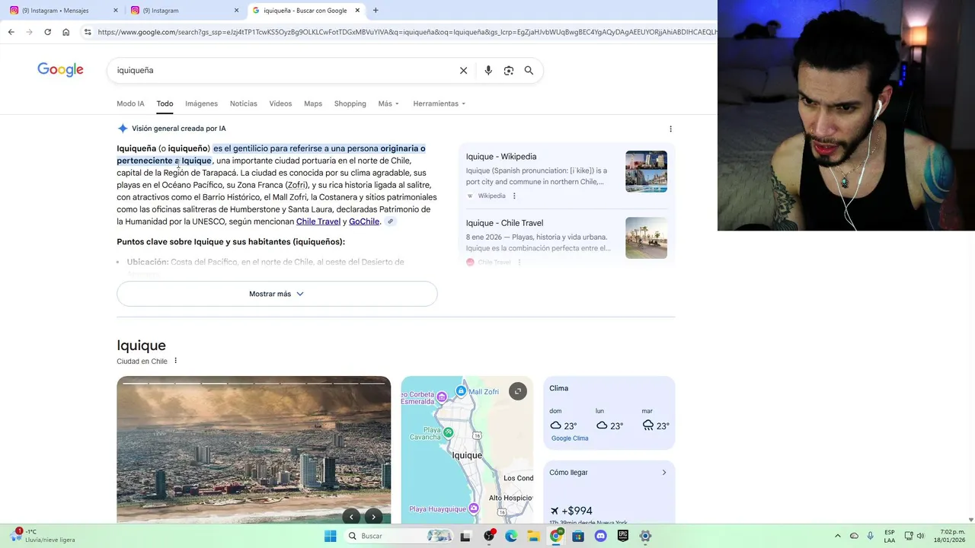Open the Herramientas tools dropdown
Screen dimensions: 975x548
(x=439, y=104)
